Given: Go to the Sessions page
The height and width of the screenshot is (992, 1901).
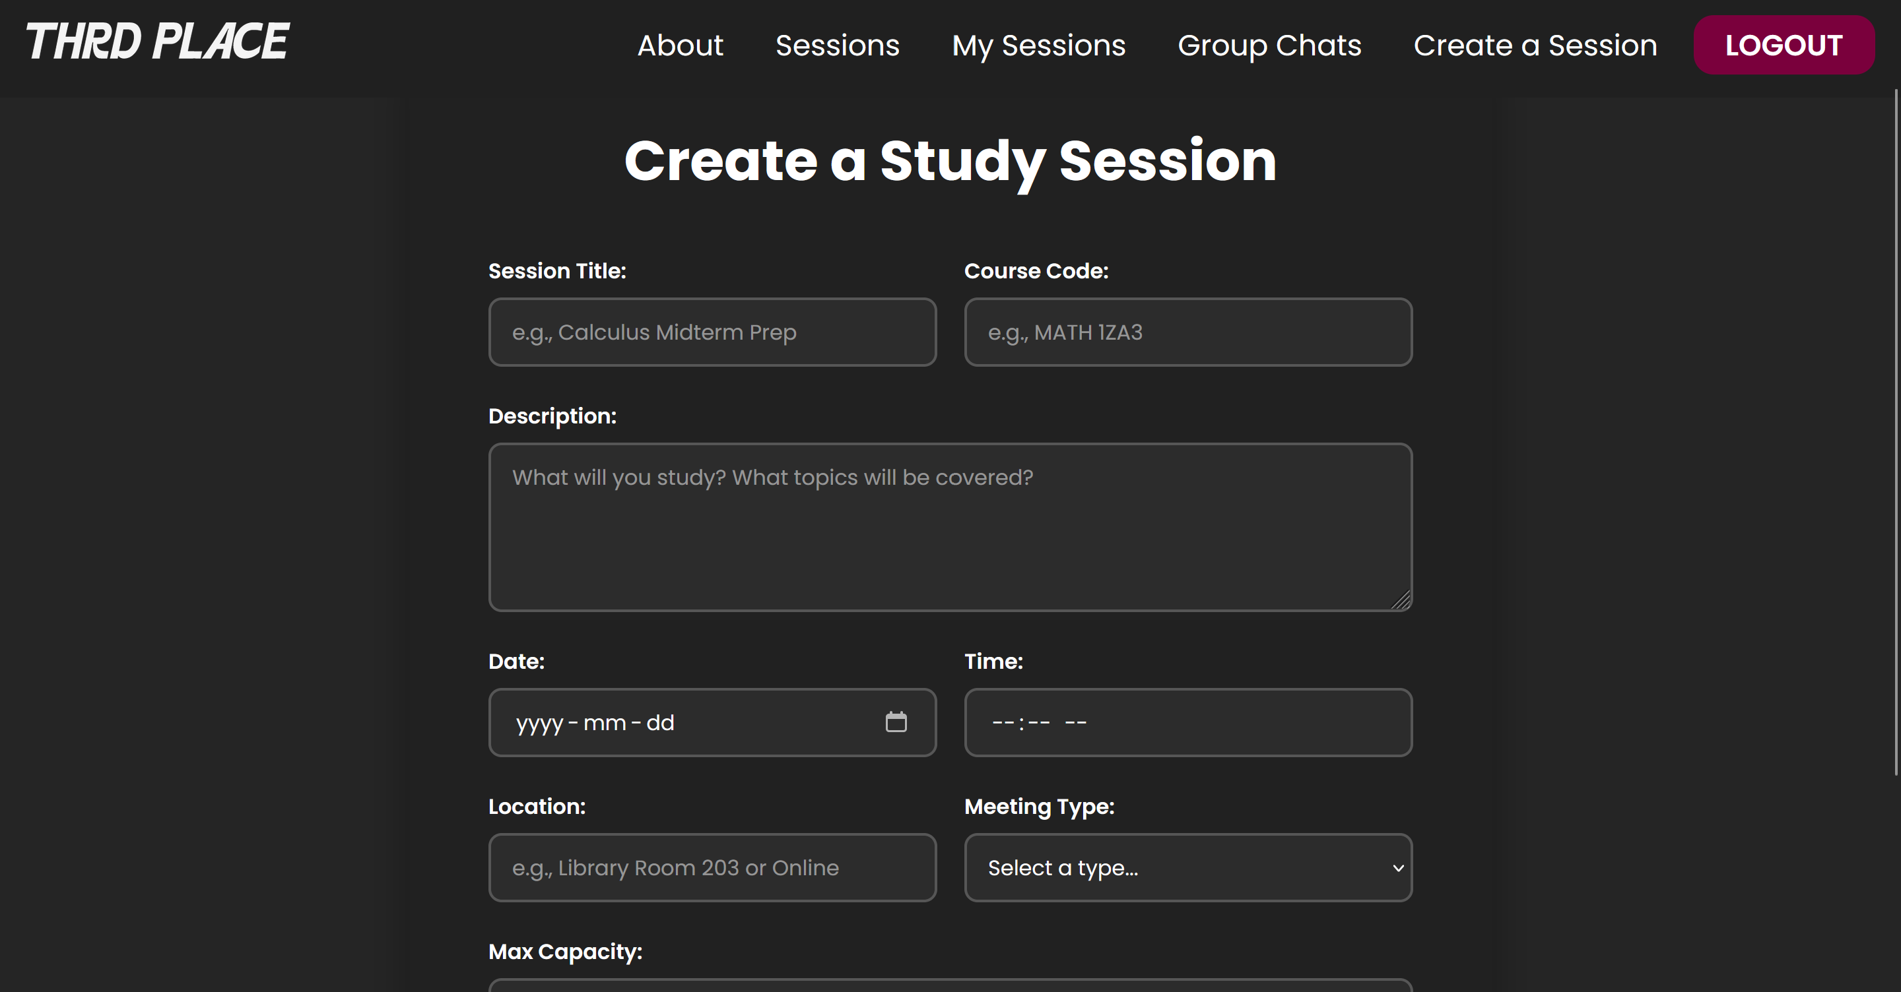Looking at the screenshot, I should tap(837, 46).
